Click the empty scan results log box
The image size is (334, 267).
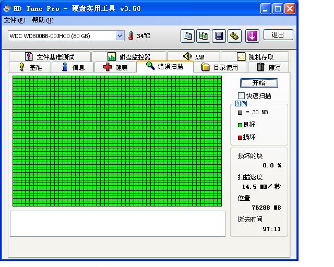(x=117, y=224)
